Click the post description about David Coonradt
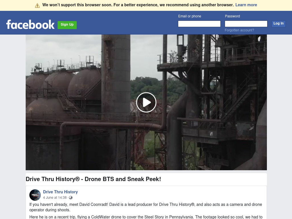Viewport: 292px width, 219px height. (146, 207)
